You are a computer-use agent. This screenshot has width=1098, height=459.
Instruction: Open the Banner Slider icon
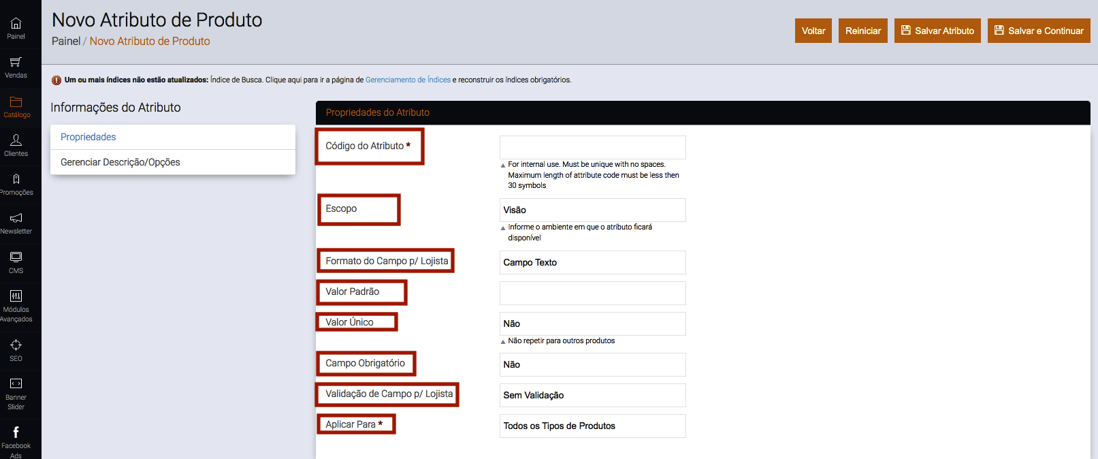pos(16,383)
